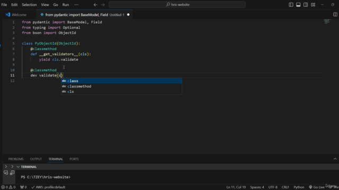The width and height of the screenshot is (339, 190).
Task: Expand the overflow menu ellipsis
Action: pyautogui.click(x=76, y=5)
